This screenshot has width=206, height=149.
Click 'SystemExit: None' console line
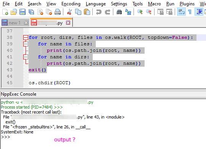click(17, 132)
